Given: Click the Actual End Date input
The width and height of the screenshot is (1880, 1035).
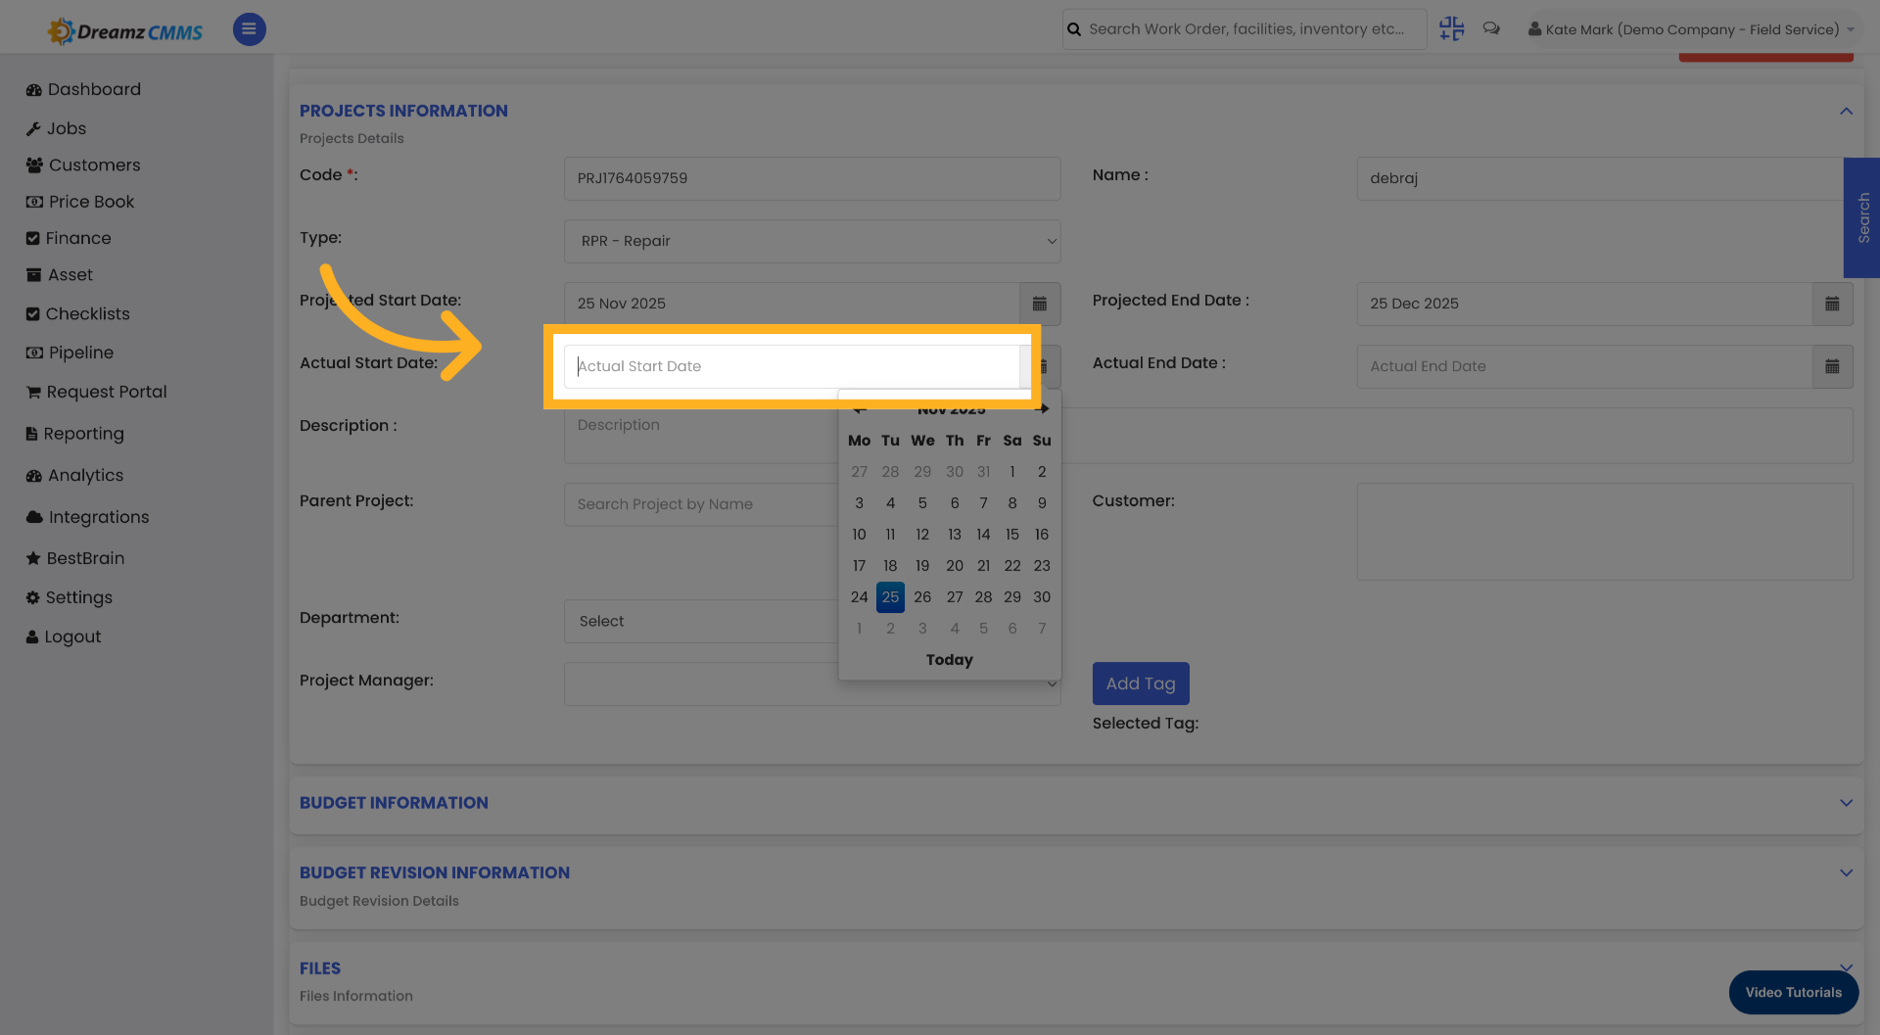Looking at the screenshot, I should (x=1584, y=366).
